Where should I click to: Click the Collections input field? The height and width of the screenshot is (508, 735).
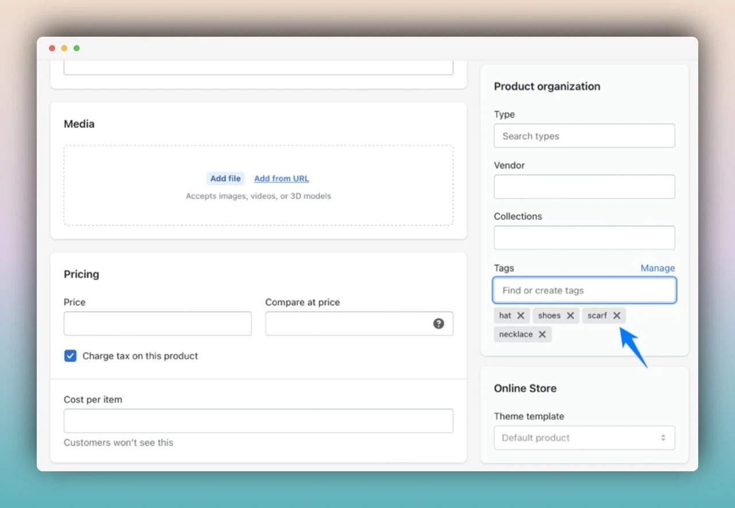tap(584, 238)
